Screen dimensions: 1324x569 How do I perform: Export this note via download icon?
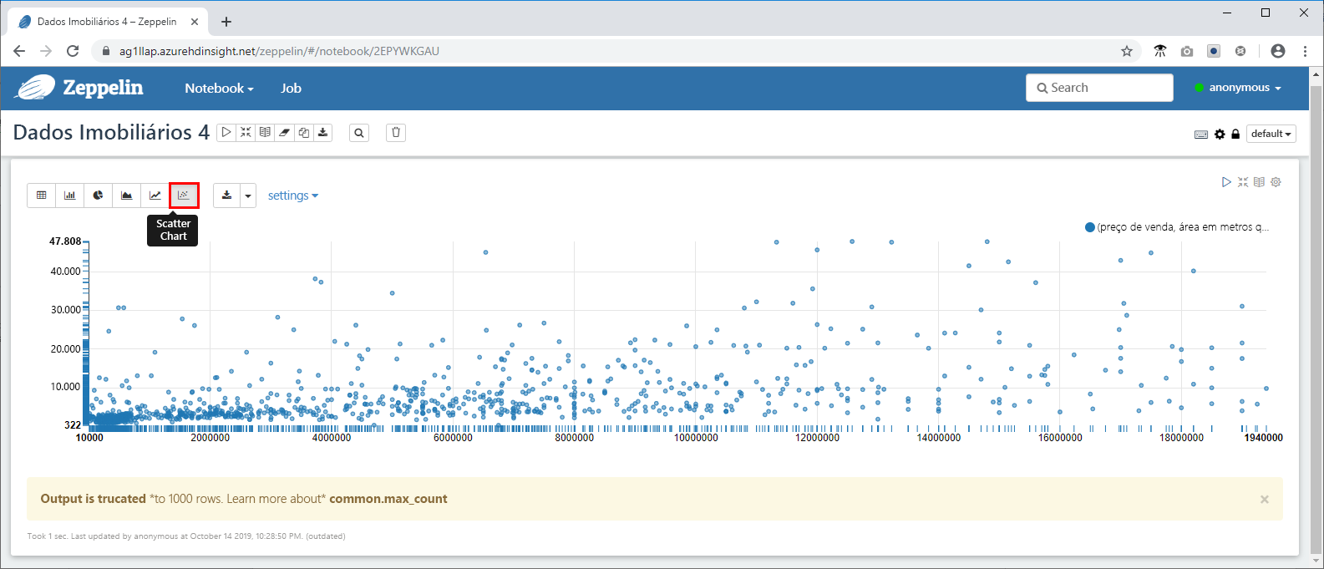(x=322, y=132)
